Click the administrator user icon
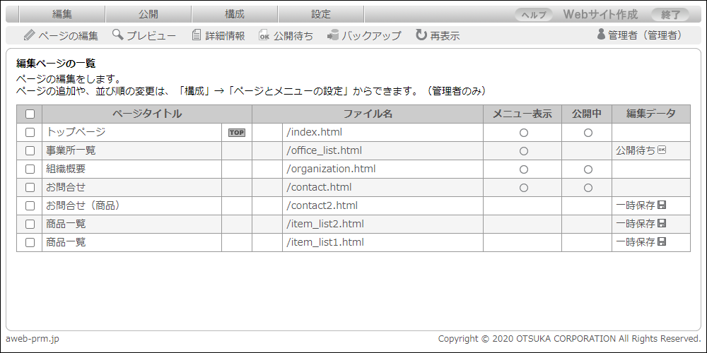 [x=601, y=35]
